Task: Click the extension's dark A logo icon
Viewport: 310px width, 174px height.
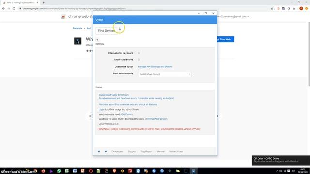Action: click(77, 41)
